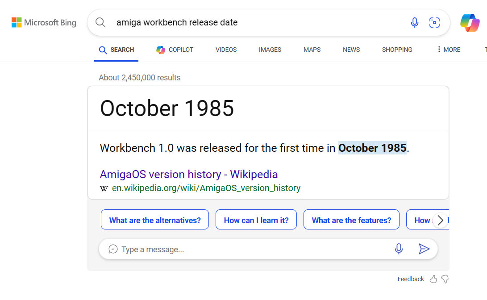Viewport: 487px width, 300px height.
Task: Select the Shopping tab
Action: pyautogui.click(x=397, y=50)
